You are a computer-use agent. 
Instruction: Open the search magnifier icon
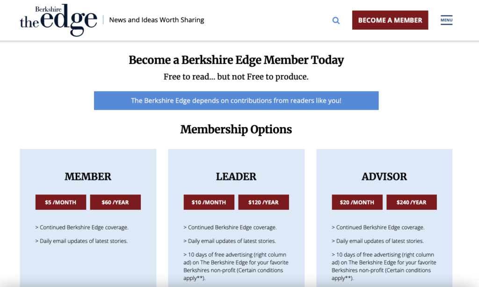tap(336, 21)
